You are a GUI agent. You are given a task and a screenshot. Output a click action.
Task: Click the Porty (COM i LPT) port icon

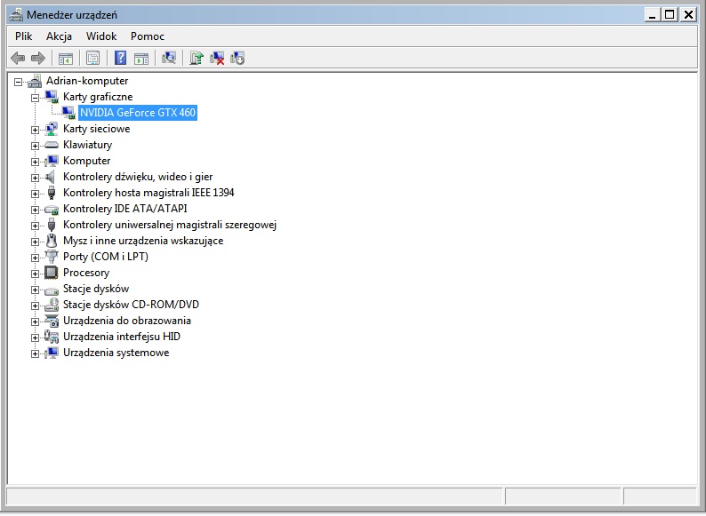pyautogui.click(x=52, y=257)
